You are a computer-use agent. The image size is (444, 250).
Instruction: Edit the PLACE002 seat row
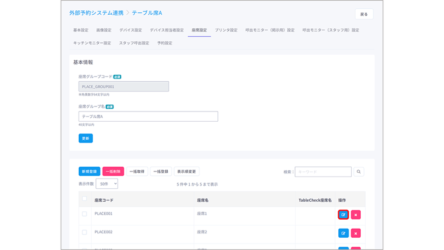click(343, 233)
